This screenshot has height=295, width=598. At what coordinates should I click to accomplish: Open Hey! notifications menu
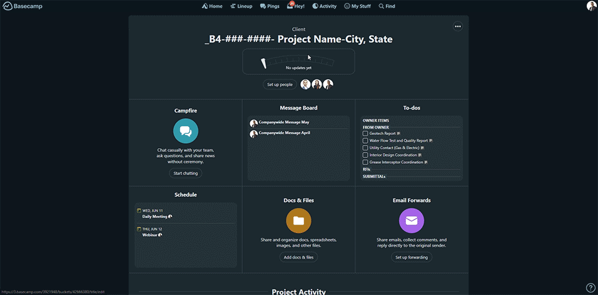click(x=296, y=6)
